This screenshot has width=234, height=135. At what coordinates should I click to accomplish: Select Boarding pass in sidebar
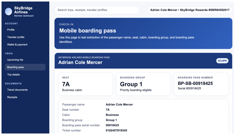(x=25, y=67)
